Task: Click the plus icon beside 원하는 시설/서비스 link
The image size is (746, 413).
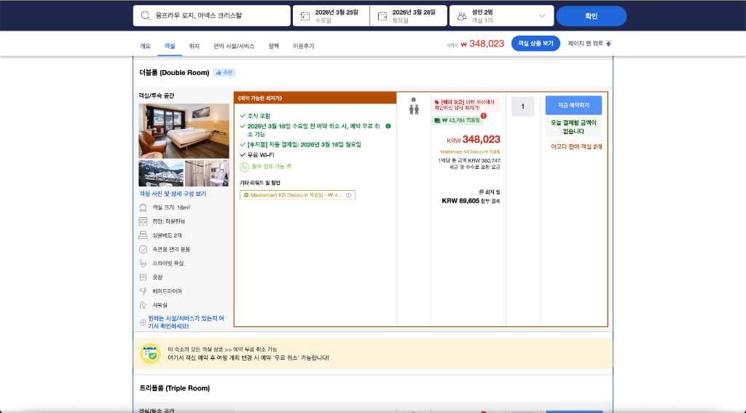Action: click(143, 321)
